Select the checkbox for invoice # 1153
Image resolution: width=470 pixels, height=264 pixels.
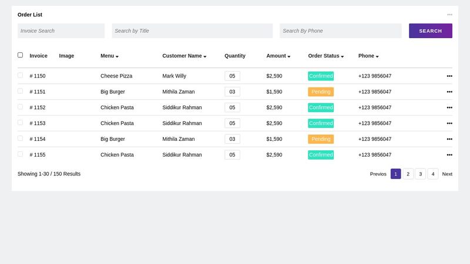click(x=20, y=123)
